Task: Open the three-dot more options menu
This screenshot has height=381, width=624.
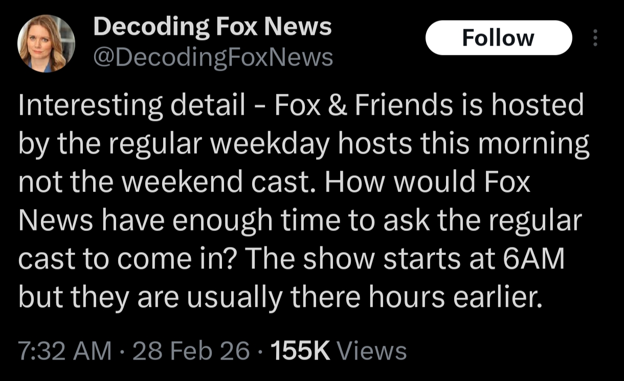Action: (595, 38)
